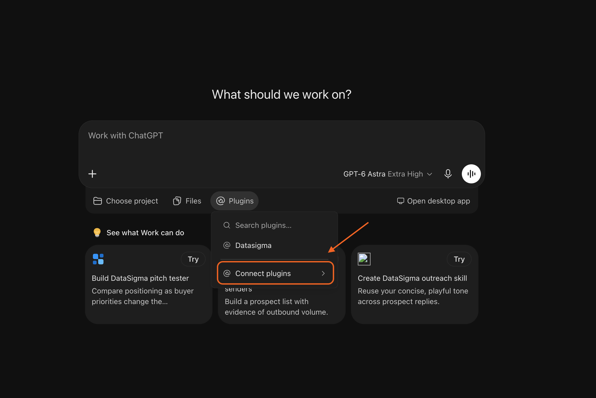Click Open desktop app link
The height and width of the screenshot is (398, 596).
click(x=434, y=201)
